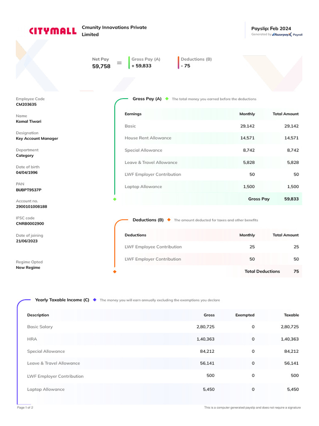Click purple diamond beside Yearly Taxable Income heading
Screen dimensions: 319x426
click(x=95, y=300)
